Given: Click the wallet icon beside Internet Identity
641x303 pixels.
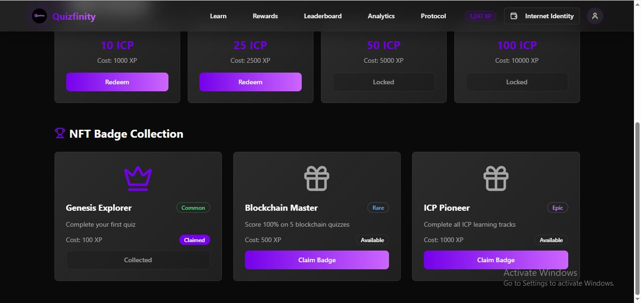Looking at the screenshot, I should click(514, 16).
